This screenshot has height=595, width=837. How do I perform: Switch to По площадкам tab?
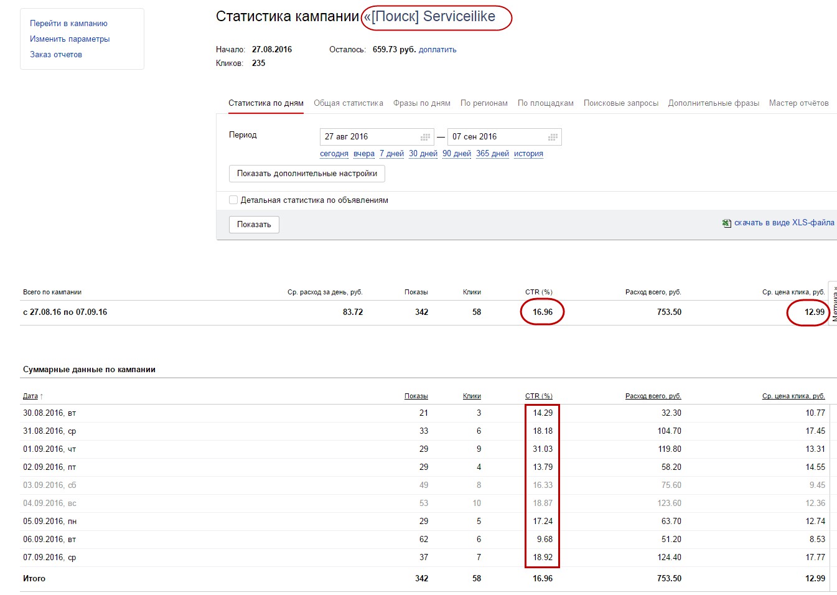coord(546,103)
